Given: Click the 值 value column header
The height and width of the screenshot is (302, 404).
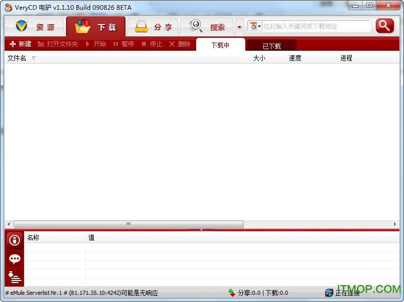Looking at the screenshot, I should (243, 237).
